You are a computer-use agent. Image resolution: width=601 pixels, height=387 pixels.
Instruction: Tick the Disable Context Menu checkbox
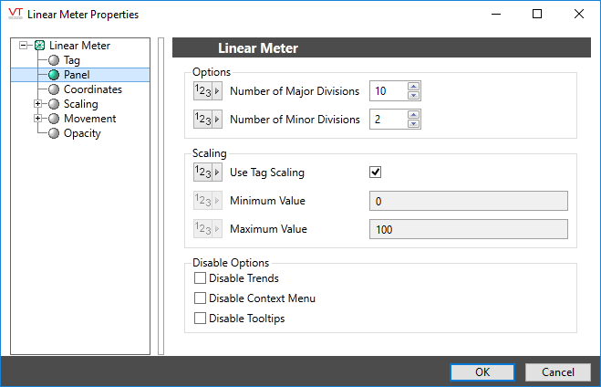[x=201, y=298]
